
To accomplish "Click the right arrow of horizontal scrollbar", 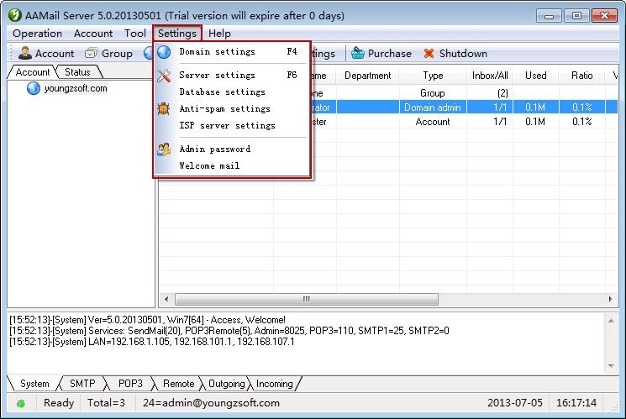I will click(610, 299).
